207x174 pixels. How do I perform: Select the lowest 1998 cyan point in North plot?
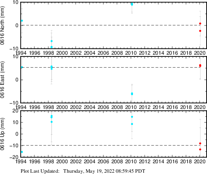point(52,47)
